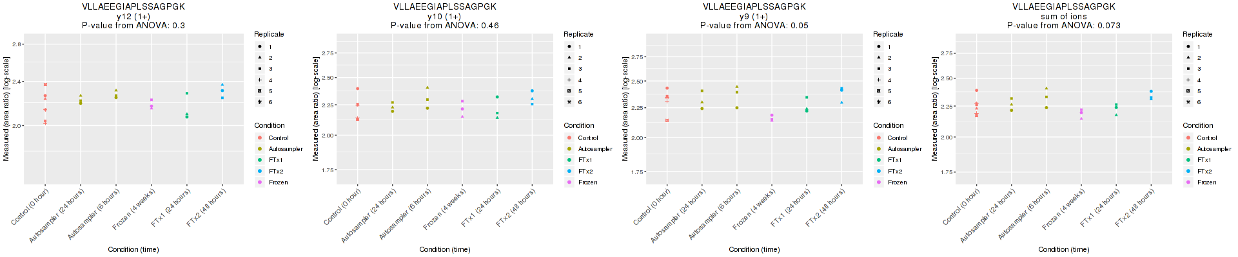
Task: Click the Replicate 6 asterisk symbol in y10 legend
Action: pyautogui.click(x=569, y=102)
